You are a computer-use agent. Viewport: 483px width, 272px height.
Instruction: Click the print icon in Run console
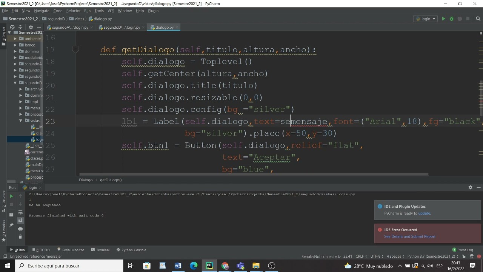pyautogui.click(x=20, y=229)
